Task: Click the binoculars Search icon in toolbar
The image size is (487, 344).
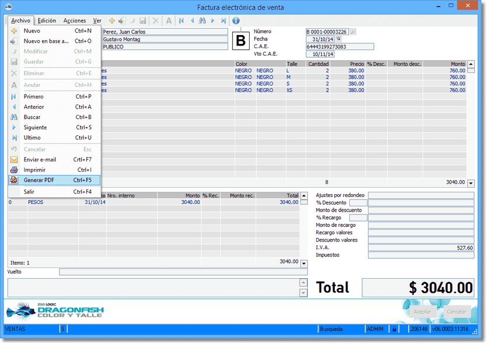Action: pos(202,20)
